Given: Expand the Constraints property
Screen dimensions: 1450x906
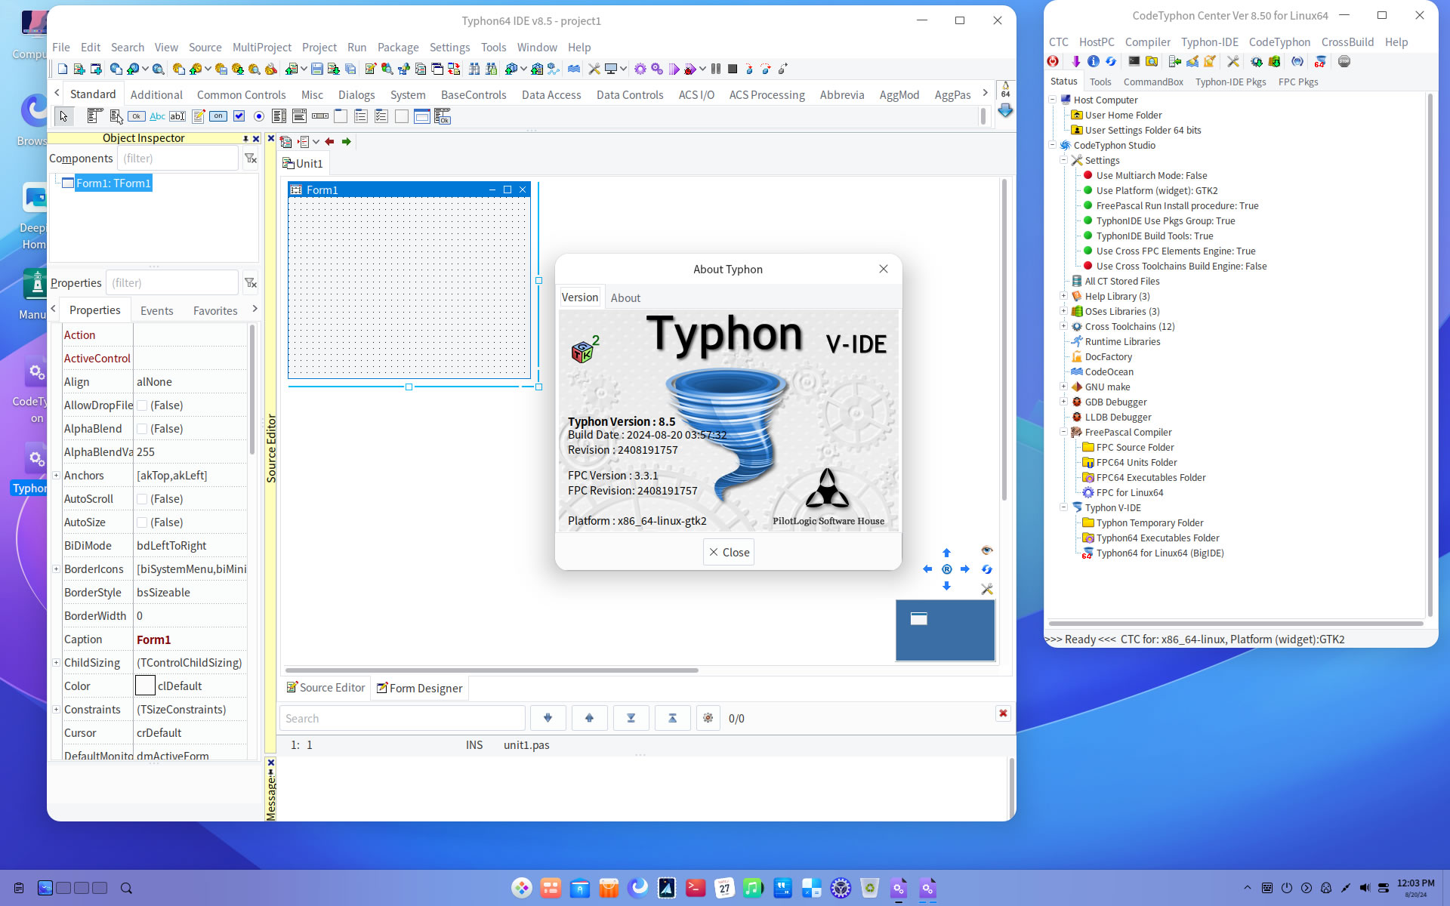Looking at the screenshot, I should pyautogui.click(x=56, y=710).
